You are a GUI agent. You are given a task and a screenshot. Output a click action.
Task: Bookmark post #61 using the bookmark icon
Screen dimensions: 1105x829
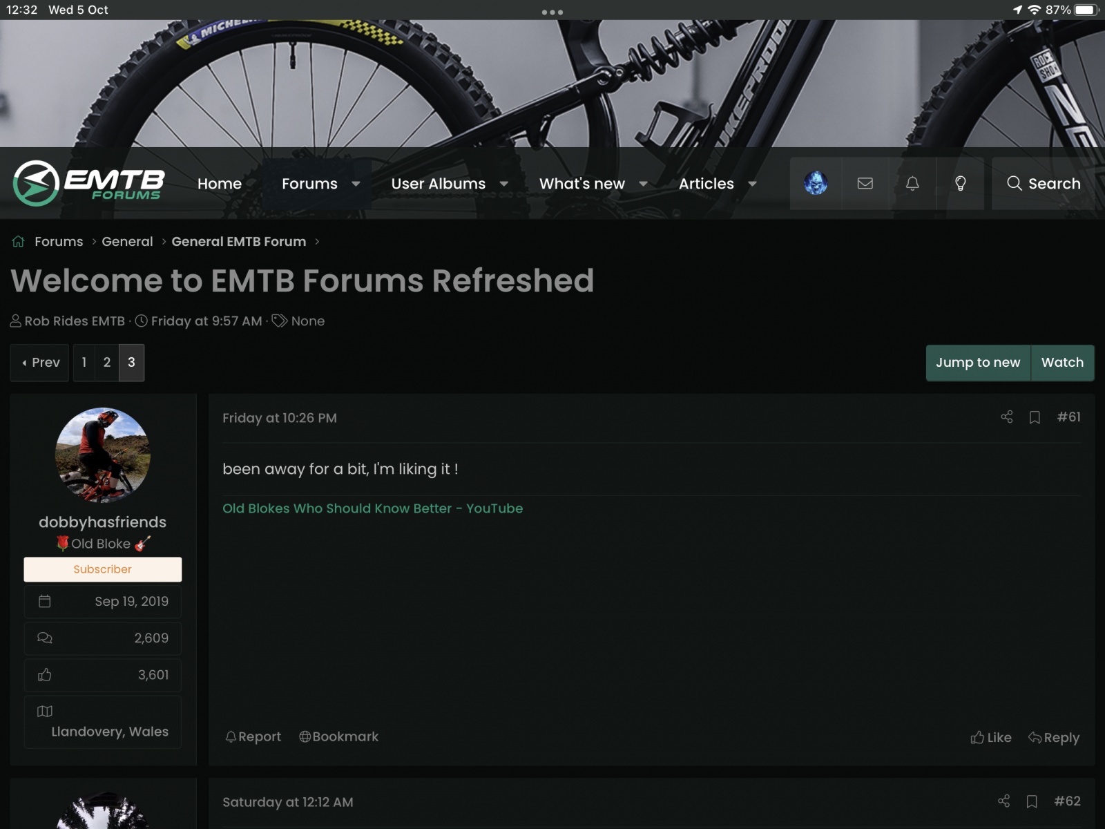pos(1034,417)
